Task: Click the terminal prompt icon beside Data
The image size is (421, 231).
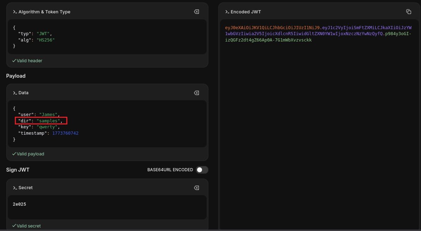Action: pos(15,93)
